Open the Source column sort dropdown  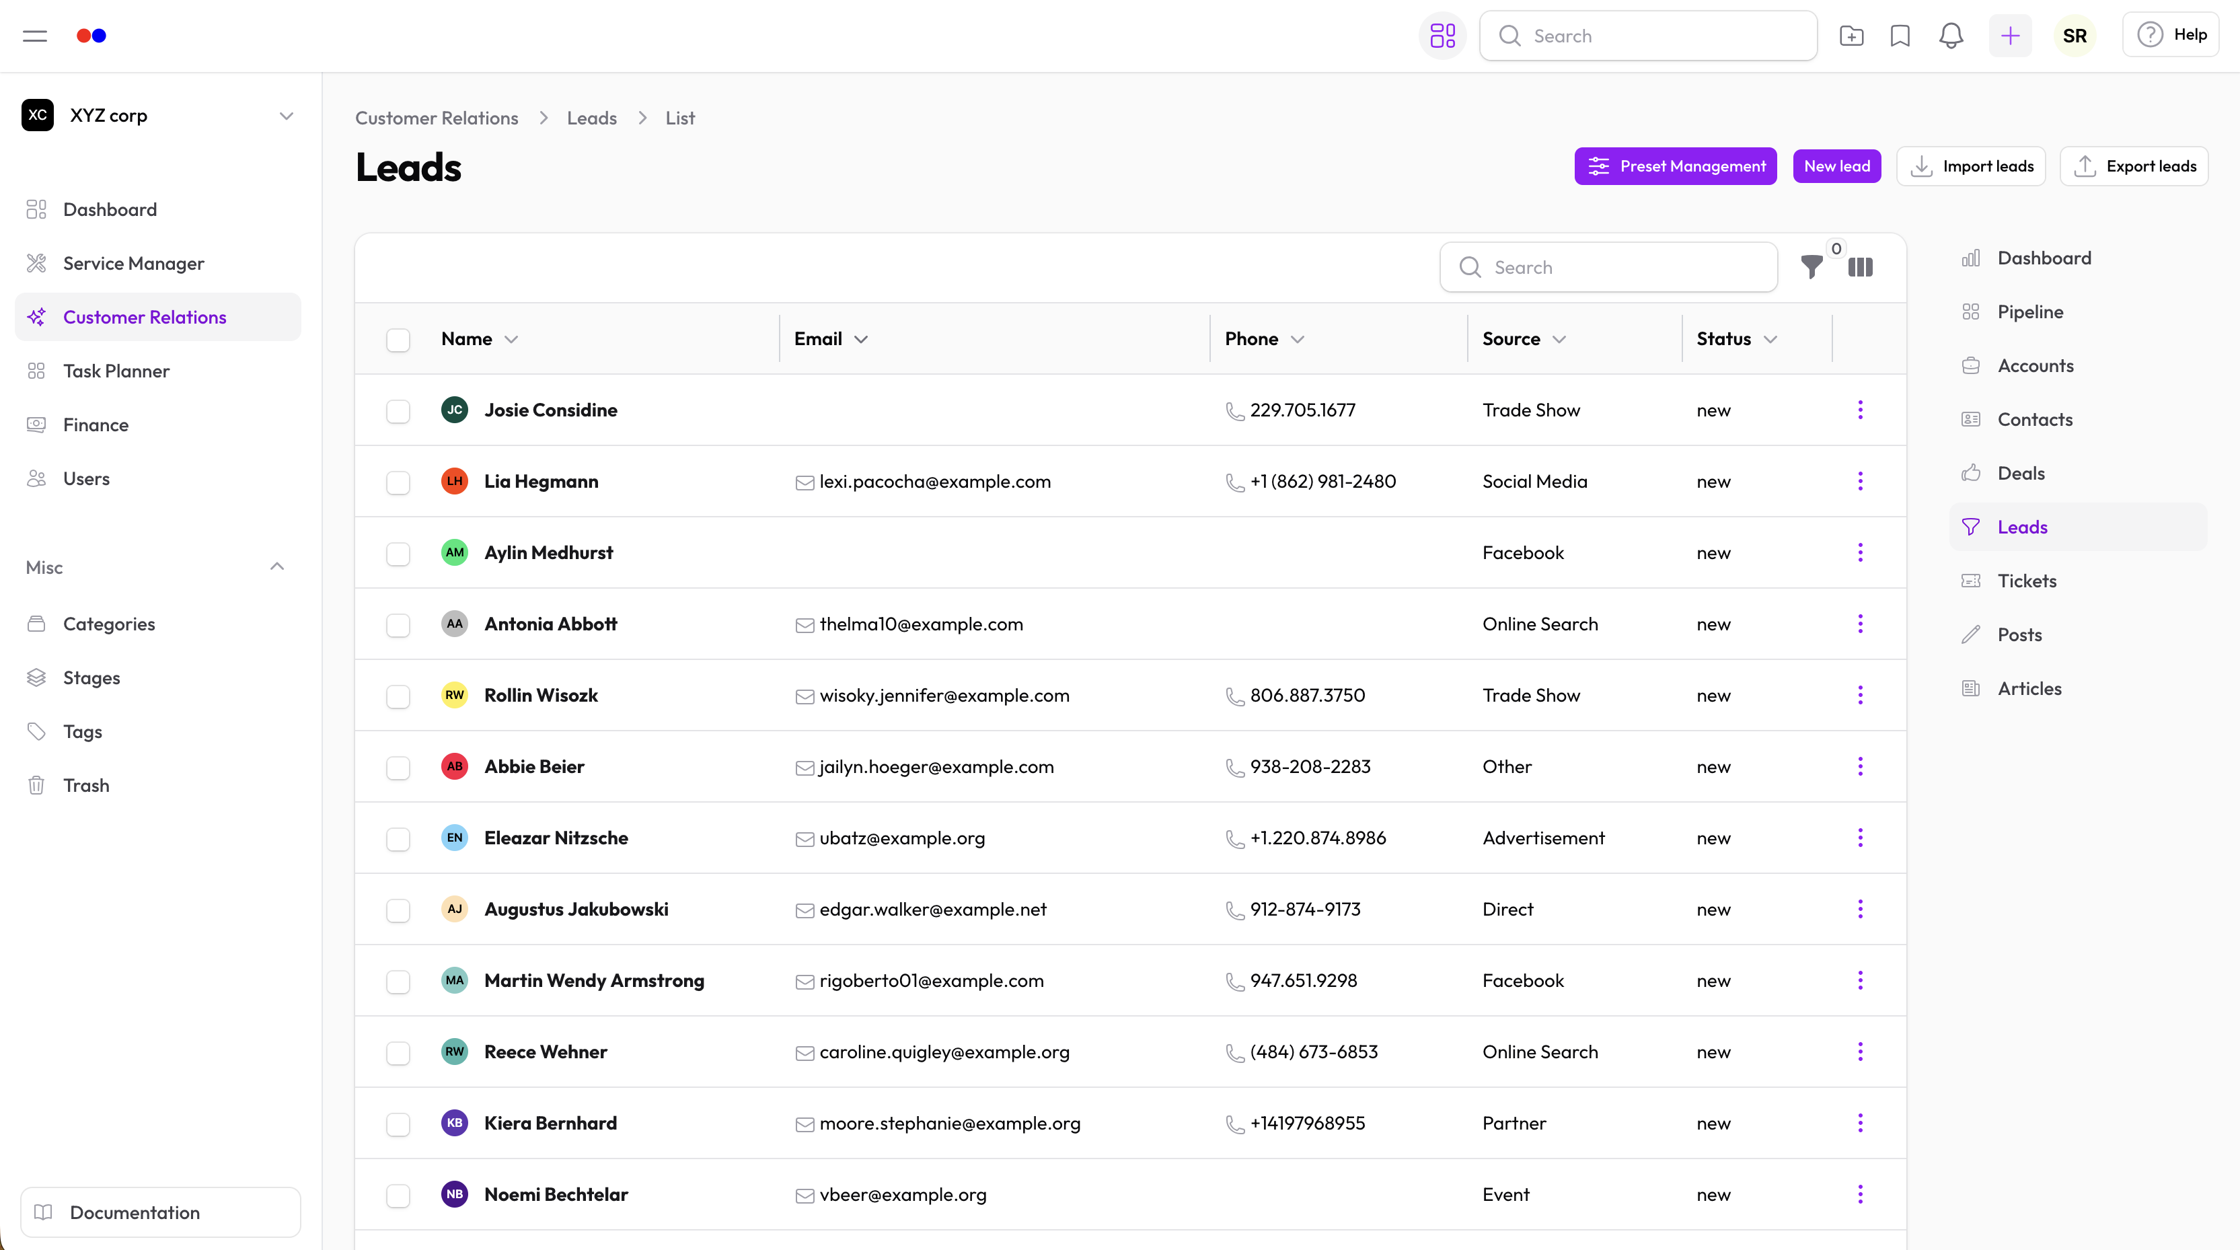click(x=1559, y=339)
